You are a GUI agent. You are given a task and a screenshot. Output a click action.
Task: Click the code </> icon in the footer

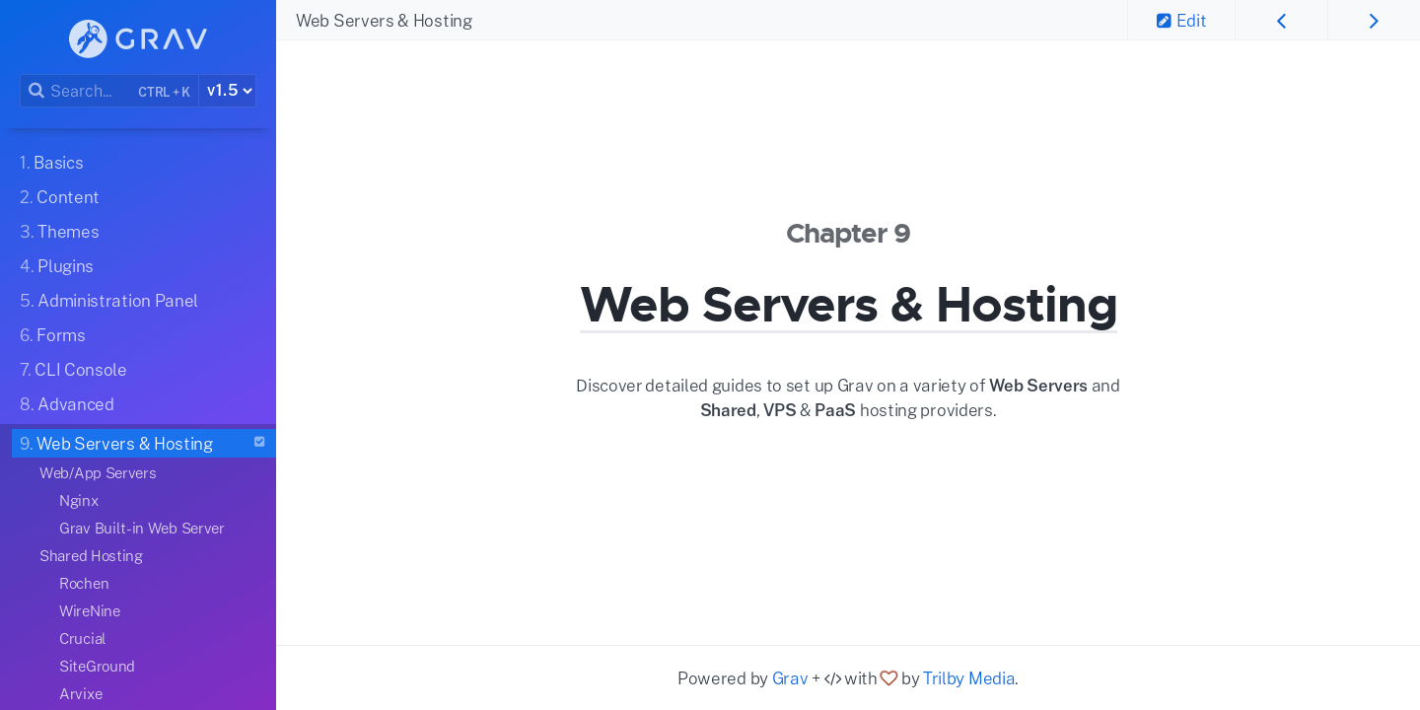[832, 678]
